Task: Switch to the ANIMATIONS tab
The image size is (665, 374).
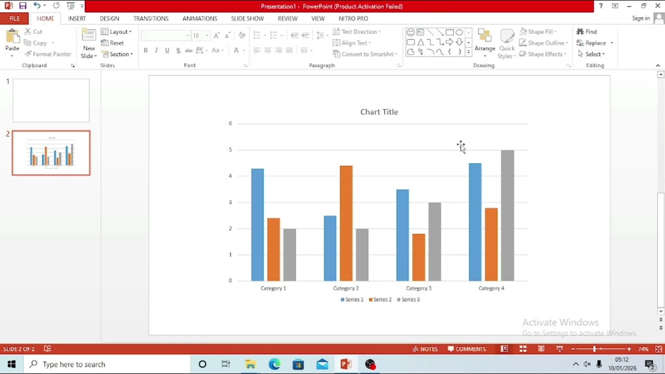Action: click(199, 18)
